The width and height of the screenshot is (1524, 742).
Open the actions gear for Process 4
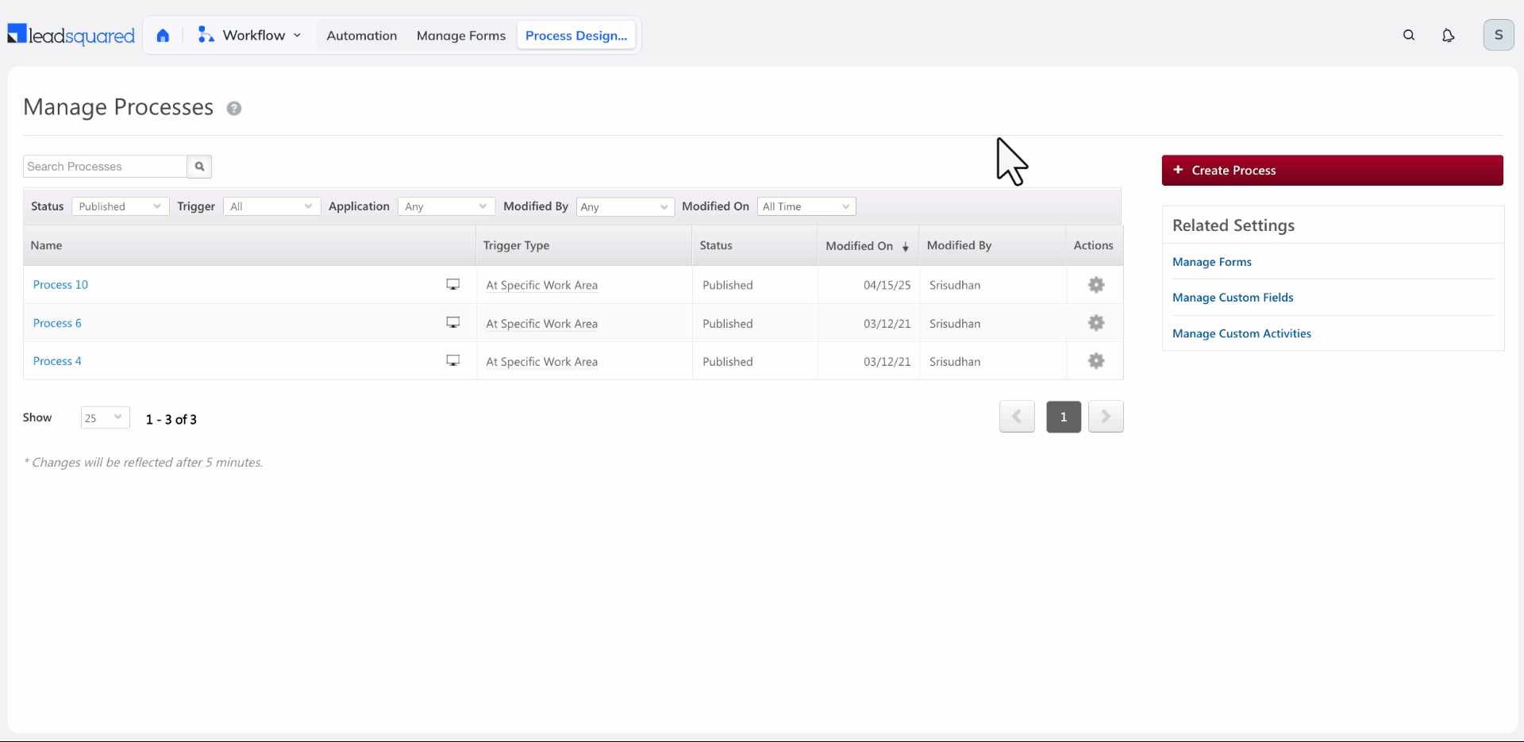pos(1096,361)
